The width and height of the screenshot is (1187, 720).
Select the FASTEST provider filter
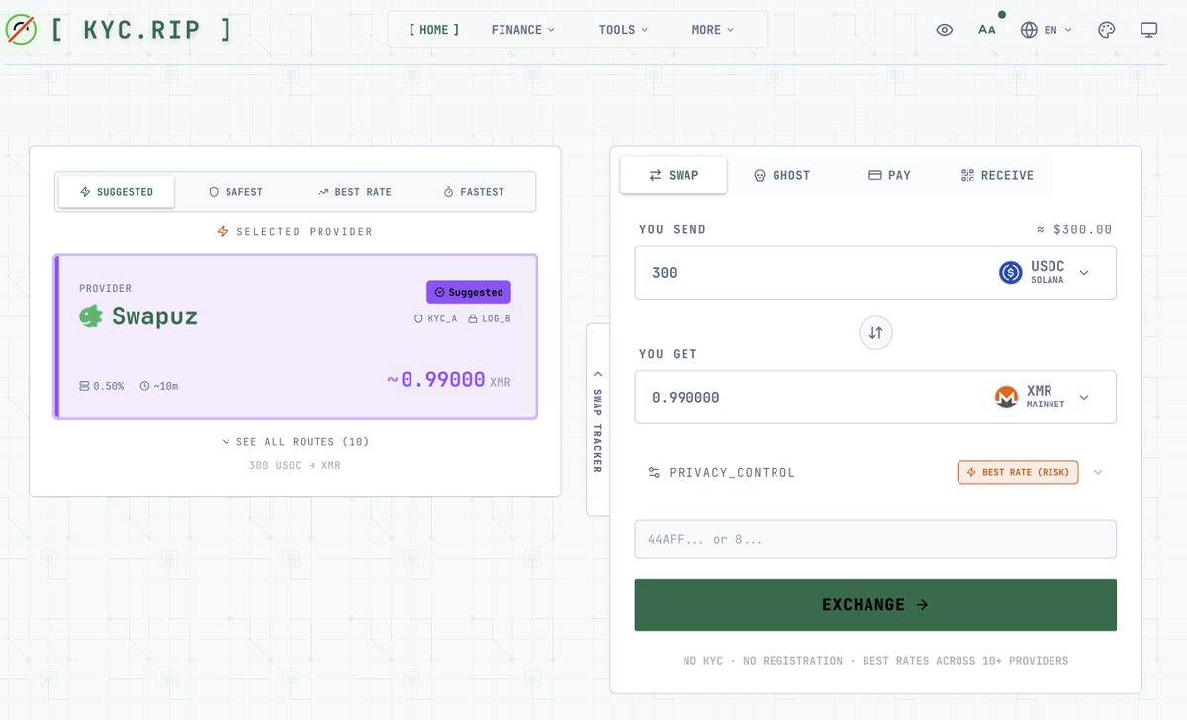click(x=474, y=192)
